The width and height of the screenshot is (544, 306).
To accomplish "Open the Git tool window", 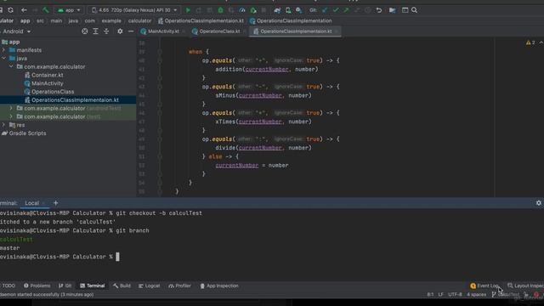I will [x=65, y=286].
